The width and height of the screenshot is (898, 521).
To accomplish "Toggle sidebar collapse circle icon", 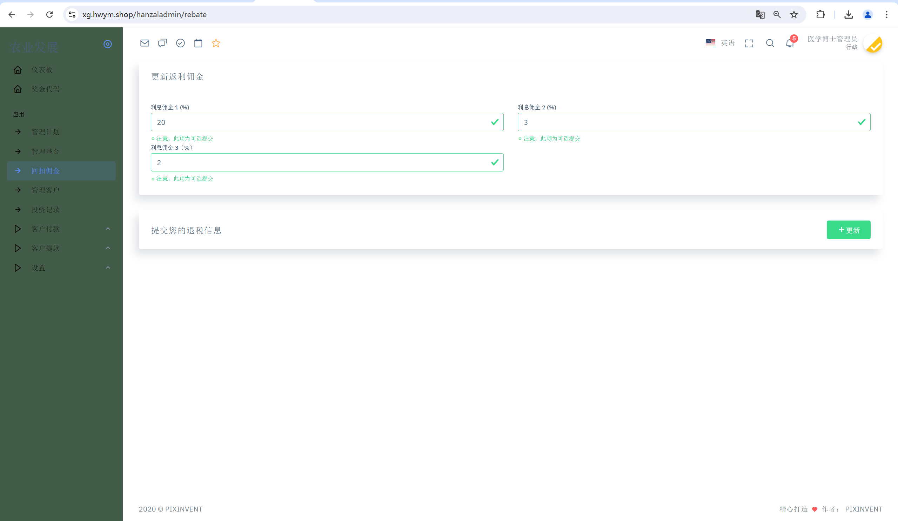I will pyautogui.click(x=108, y=44).
